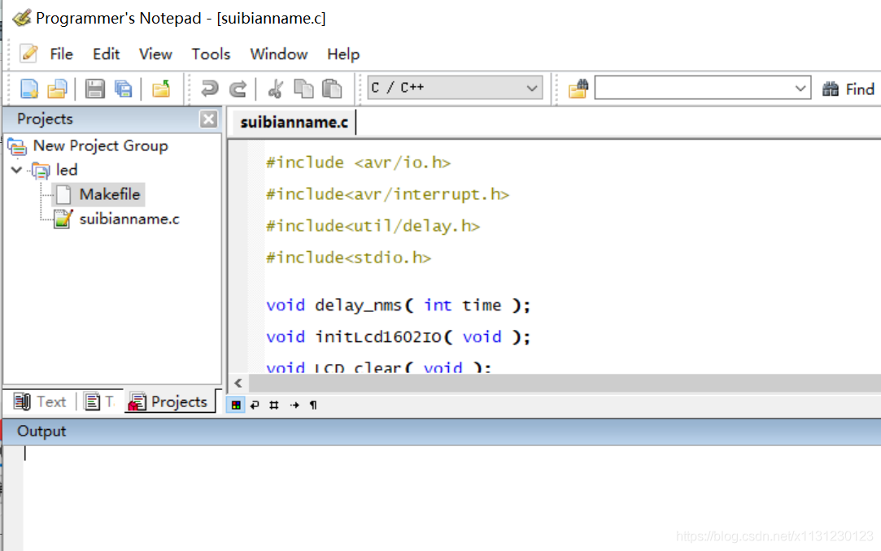
Task: Open the File menu
Action: (x=61, y=54)
